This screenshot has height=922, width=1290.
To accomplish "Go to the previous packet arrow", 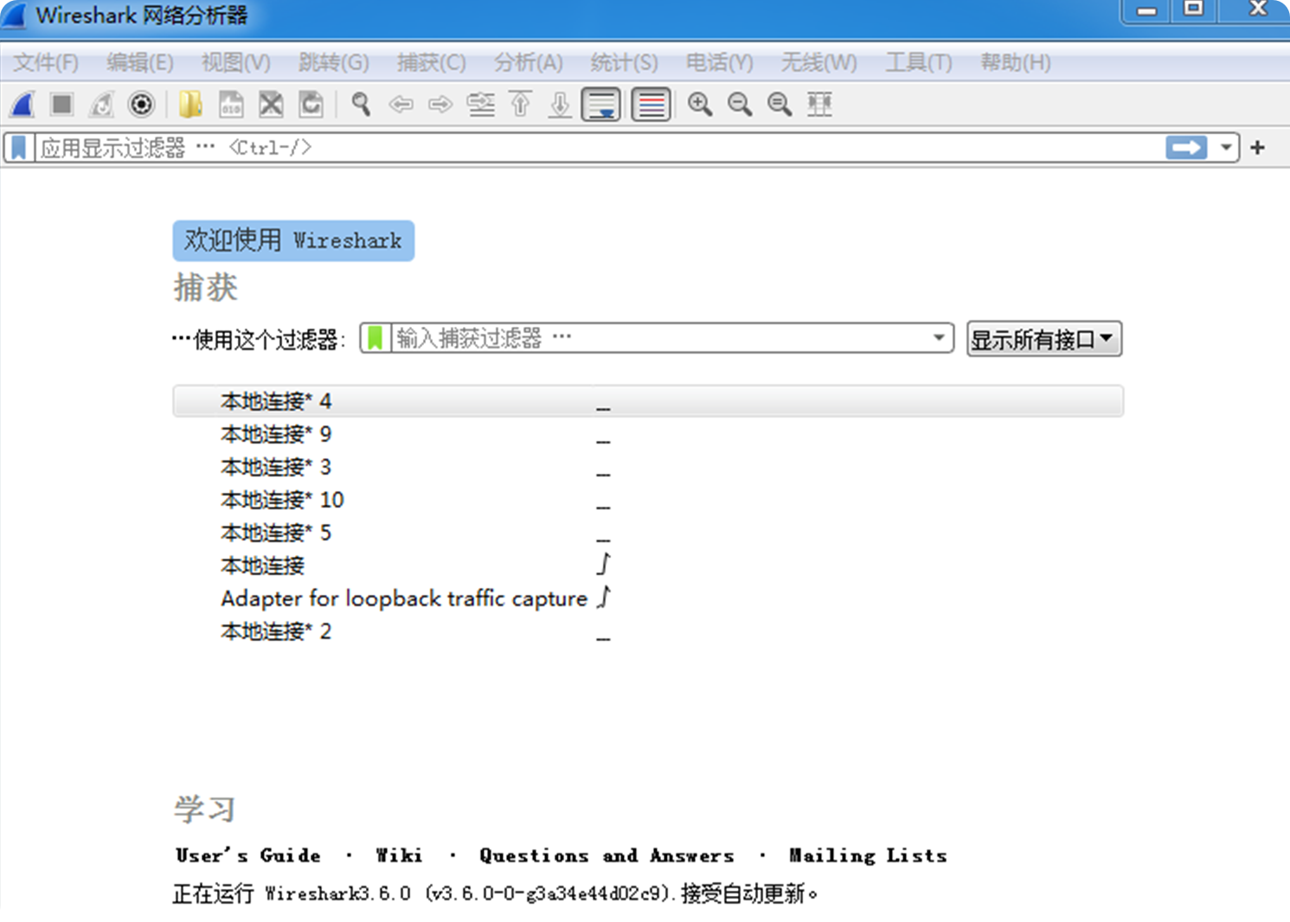I will tap(401, 105).
